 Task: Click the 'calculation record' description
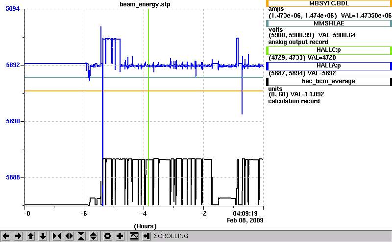pos(294,101)
